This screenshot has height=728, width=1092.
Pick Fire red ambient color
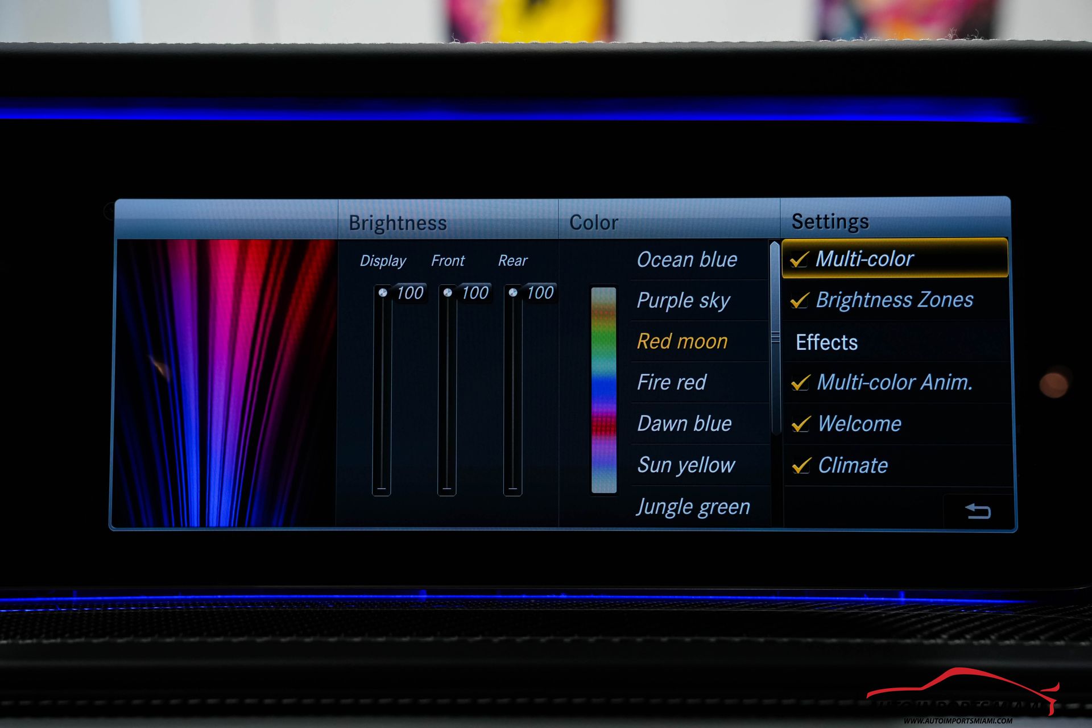[x=671, y=383]
